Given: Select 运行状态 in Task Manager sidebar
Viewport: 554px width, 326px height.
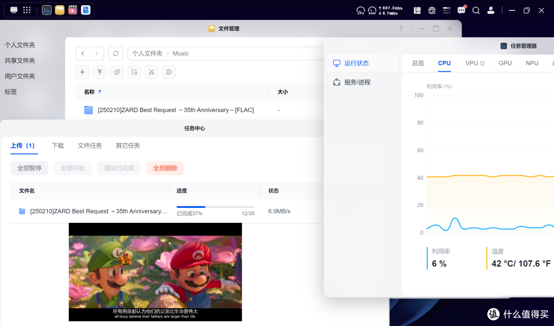Looking at the screenshot, I should click(362, 63).
